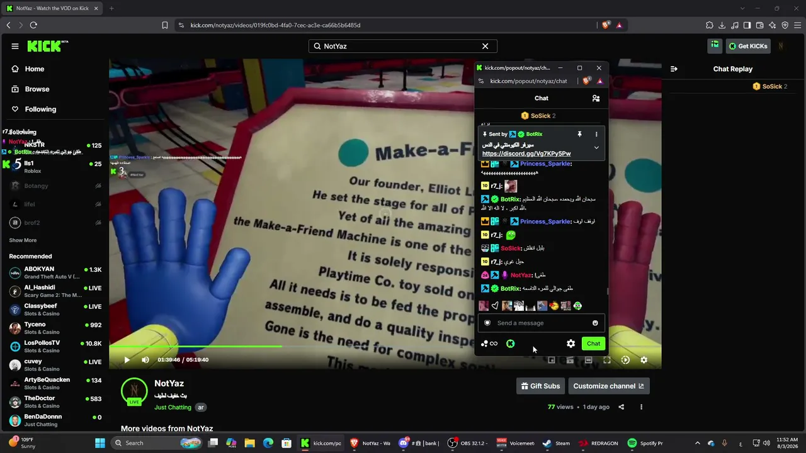Open Leo AI sparkle icon
Viewport: 806px width, 453px height.
[x=773, y=25]
